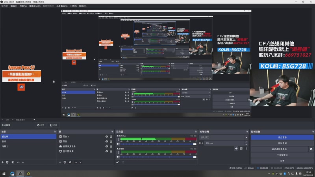This screenshot has width=315, height=177.
Task: Move the selected scene down
Action: (23, 162)
